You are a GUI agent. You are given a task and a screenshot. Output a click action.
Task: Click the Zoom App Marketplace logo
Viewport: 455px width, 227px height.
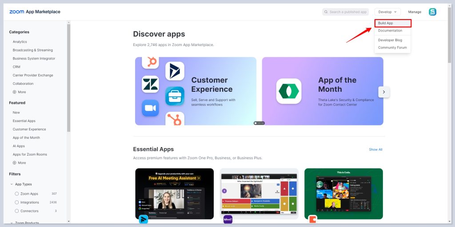(35, 12)
